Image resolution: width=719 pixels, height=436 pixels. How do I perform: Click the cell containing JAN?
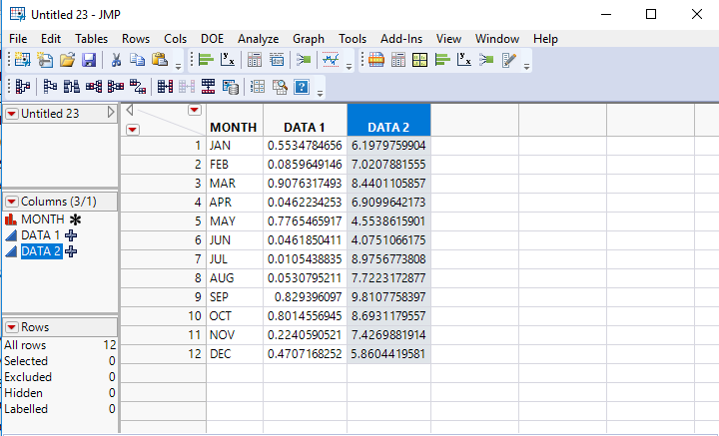(x=235, y=146)
